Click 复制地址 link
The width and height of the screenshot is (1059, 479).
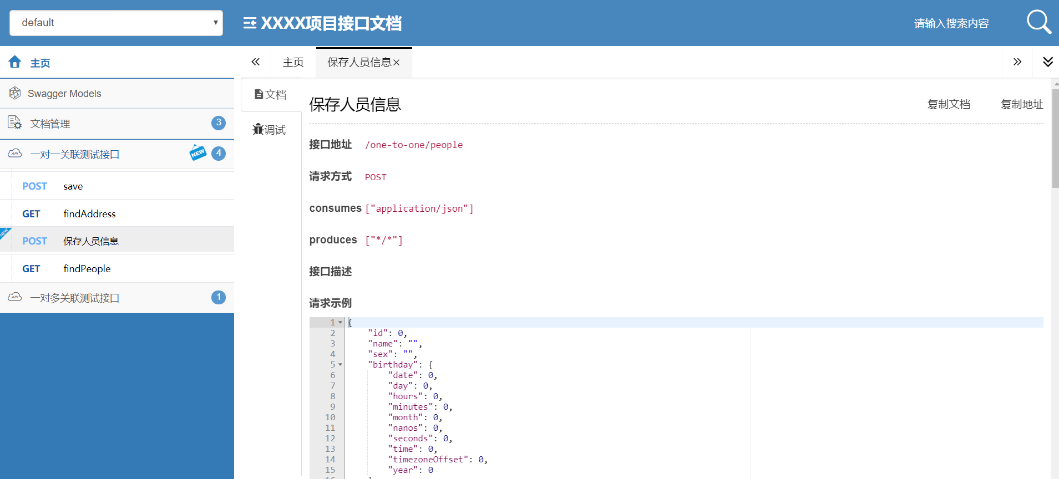point(1022,104)
